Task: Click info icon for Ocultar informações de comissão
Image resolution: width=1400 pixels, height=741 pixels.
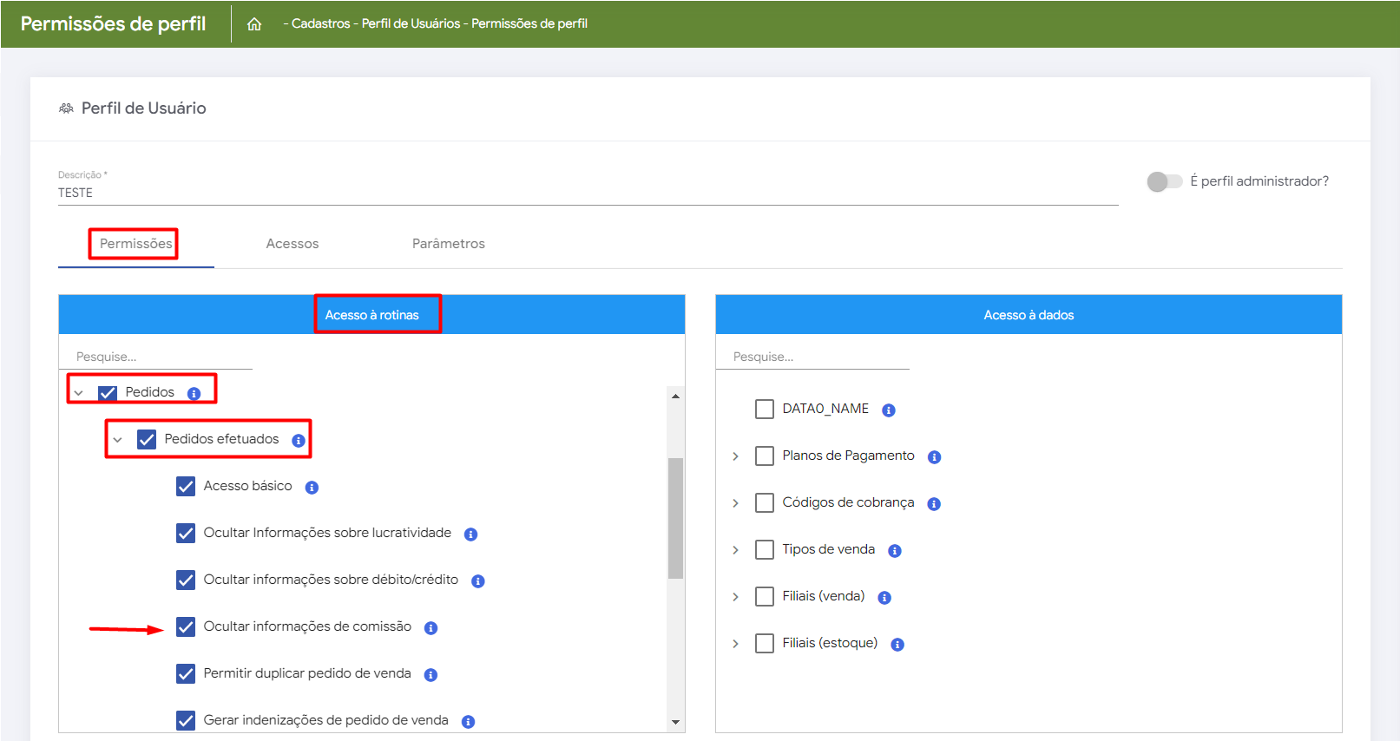Action: click(x=431, y=628)
